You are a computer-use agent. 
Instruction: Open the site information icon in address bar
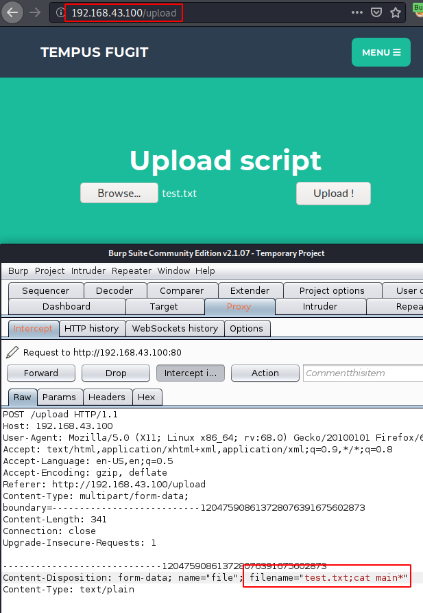coord(60,12)
